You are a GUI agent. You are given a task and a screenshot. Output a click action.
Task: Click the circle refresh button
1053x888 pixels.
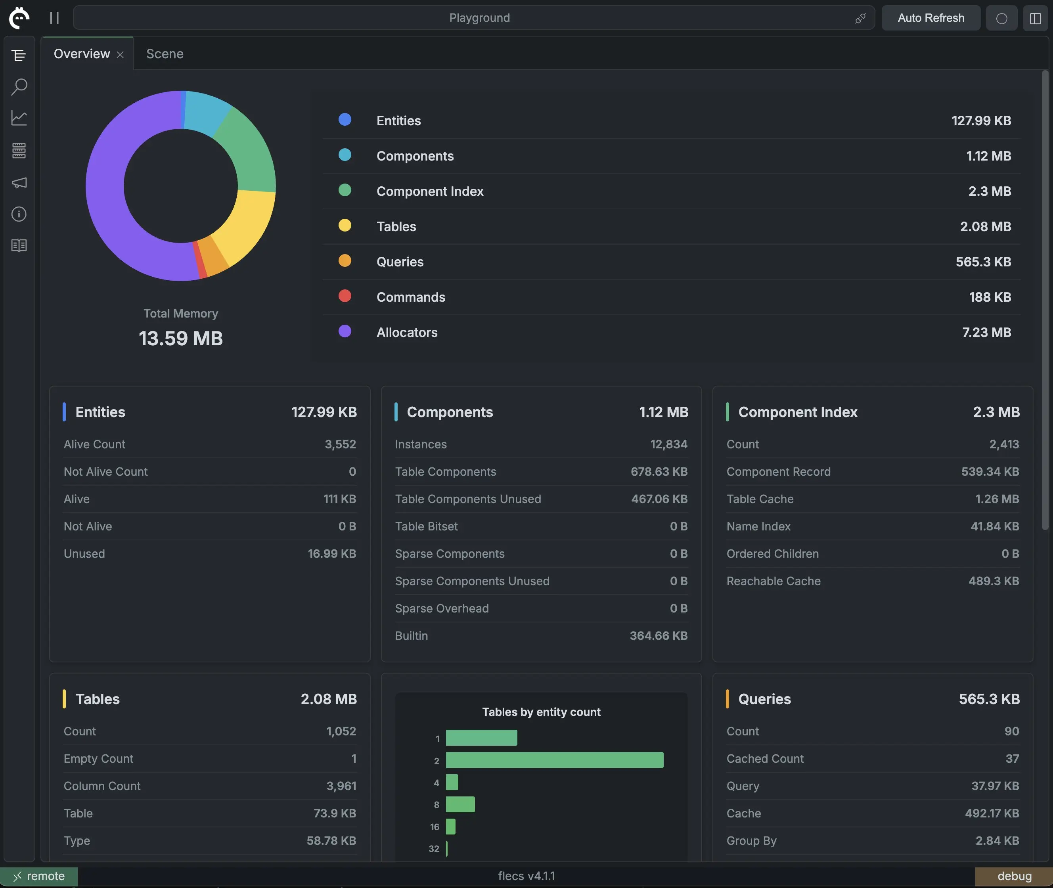[1002, 18]
